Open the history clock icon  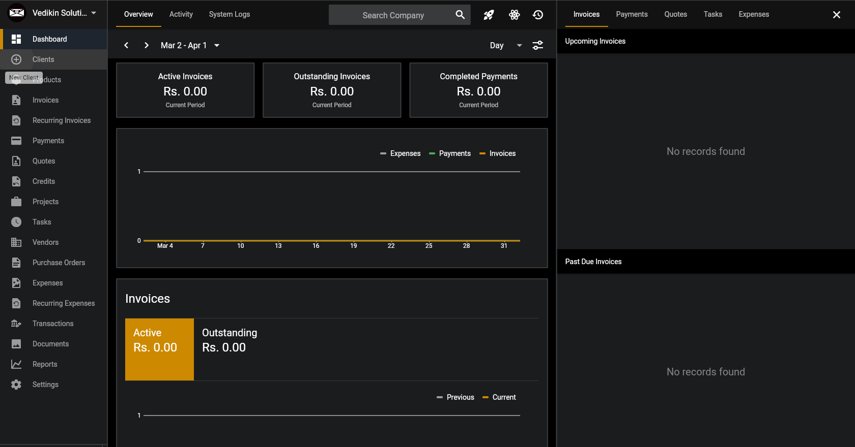click(538, 15)
